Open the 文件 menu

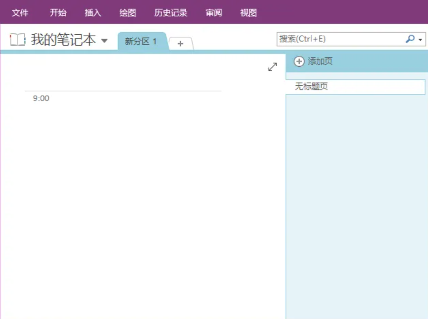tap(20, 12)
